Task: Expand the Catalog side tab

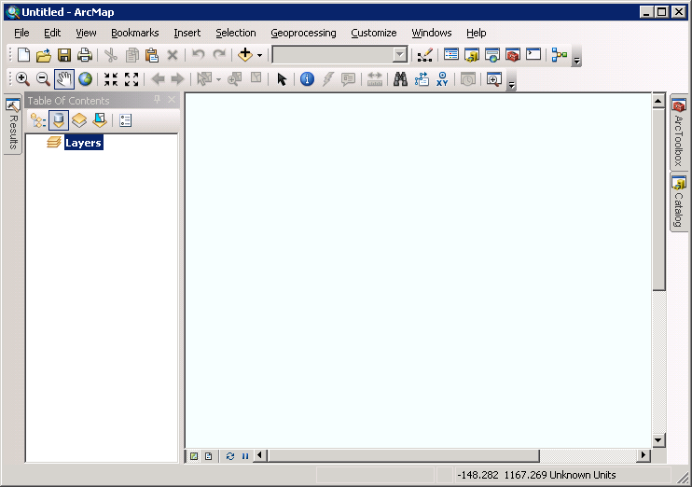Action: pyautogui.click(x=679, y=202)
